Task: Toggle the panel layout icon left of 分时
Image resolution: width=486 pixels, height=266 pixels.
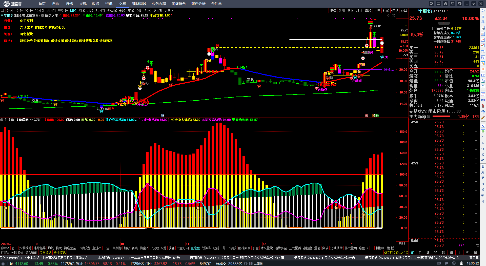Action: 3,10
